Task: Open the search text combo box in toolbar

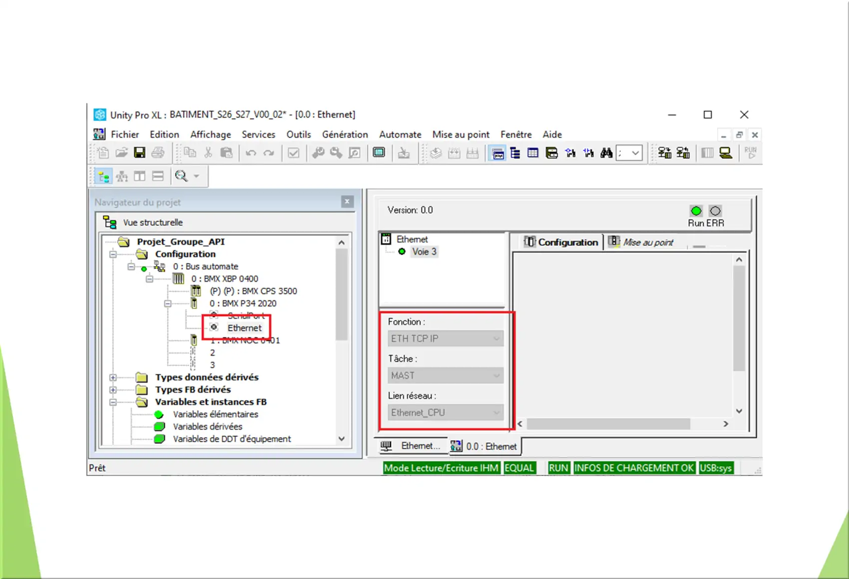Action: [629, 153]
